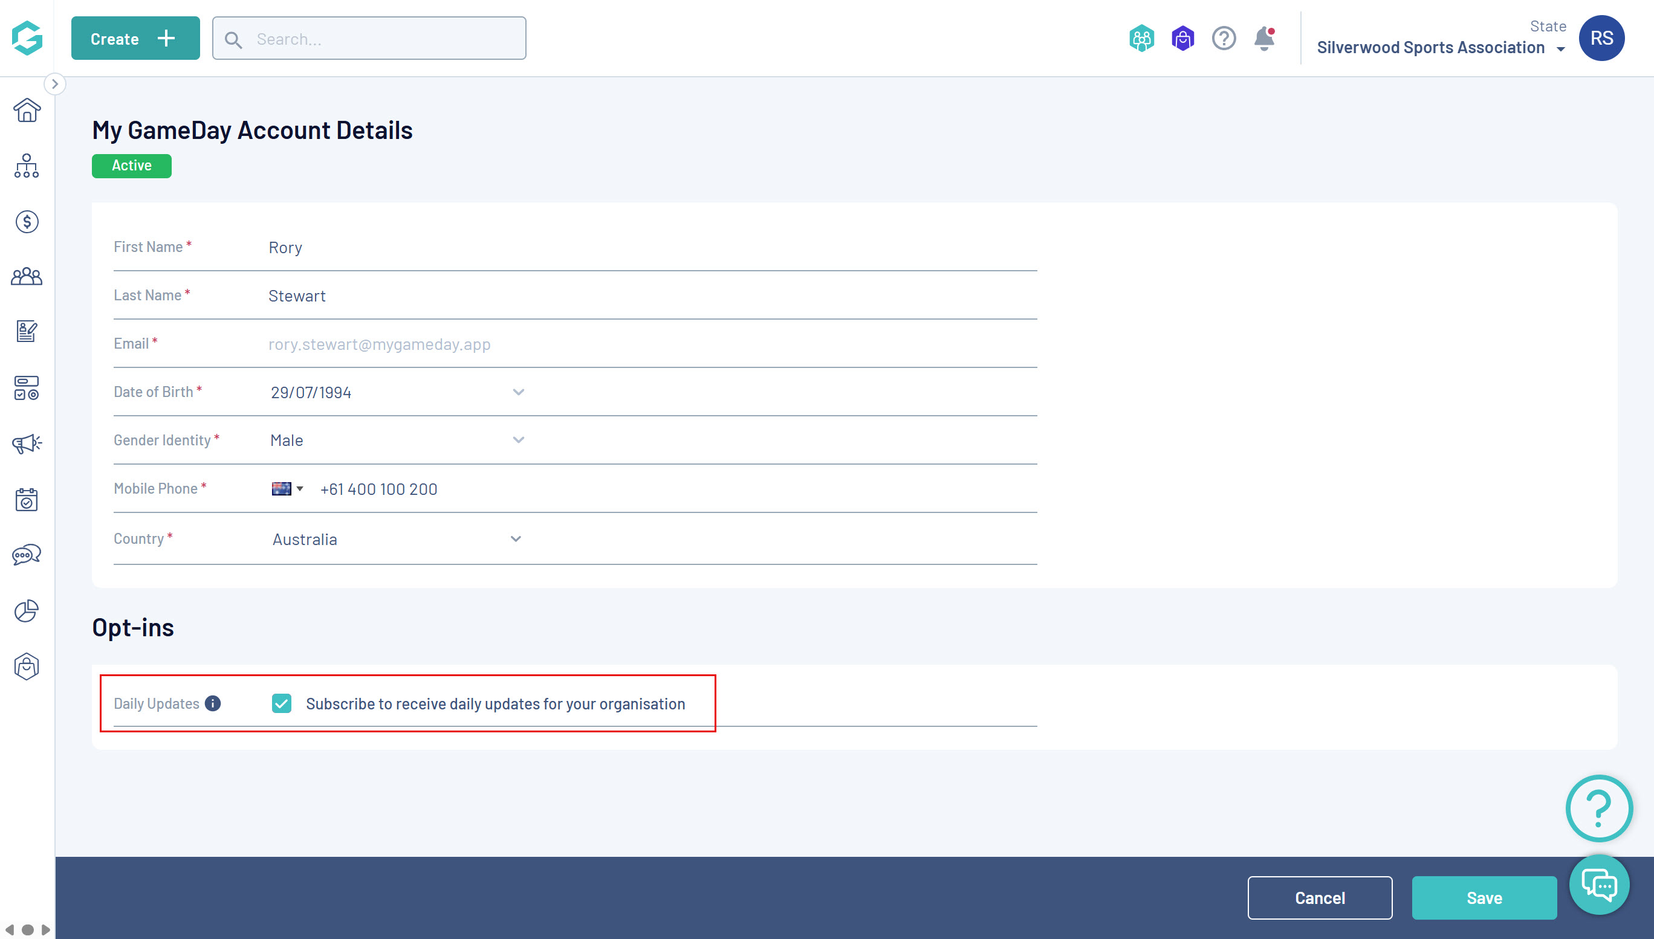Open the purple shopping bag header icon
The width and height of the screenshot is (1654, 939).
point(1182,39)
